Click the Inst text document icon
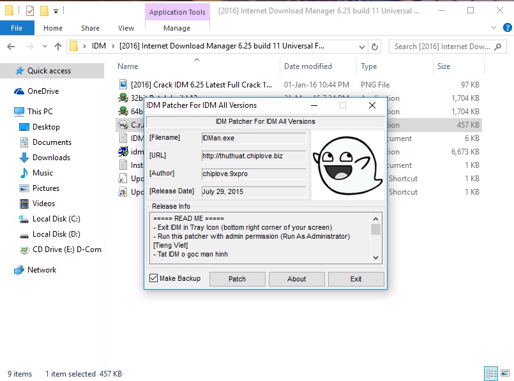This screenshot has width=514, height=381. [x=123, y=165]
